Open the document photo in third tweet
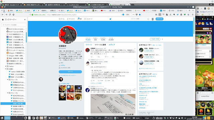The height and width of the screenshot is (120, 214). pos(113,105)
